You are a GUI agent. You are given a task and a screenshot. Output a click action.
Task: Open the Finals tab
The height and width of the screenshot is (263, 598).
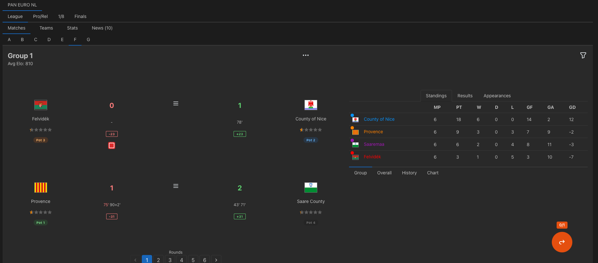point(81,16)
